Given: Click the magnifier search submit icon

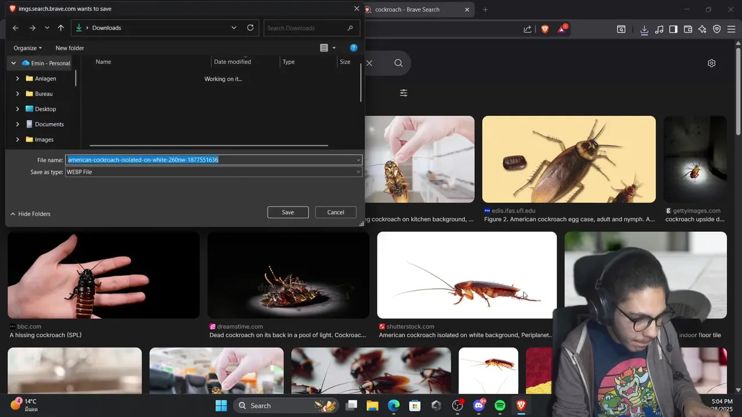Looking at the screenshot, I should [x=398, y=63].
